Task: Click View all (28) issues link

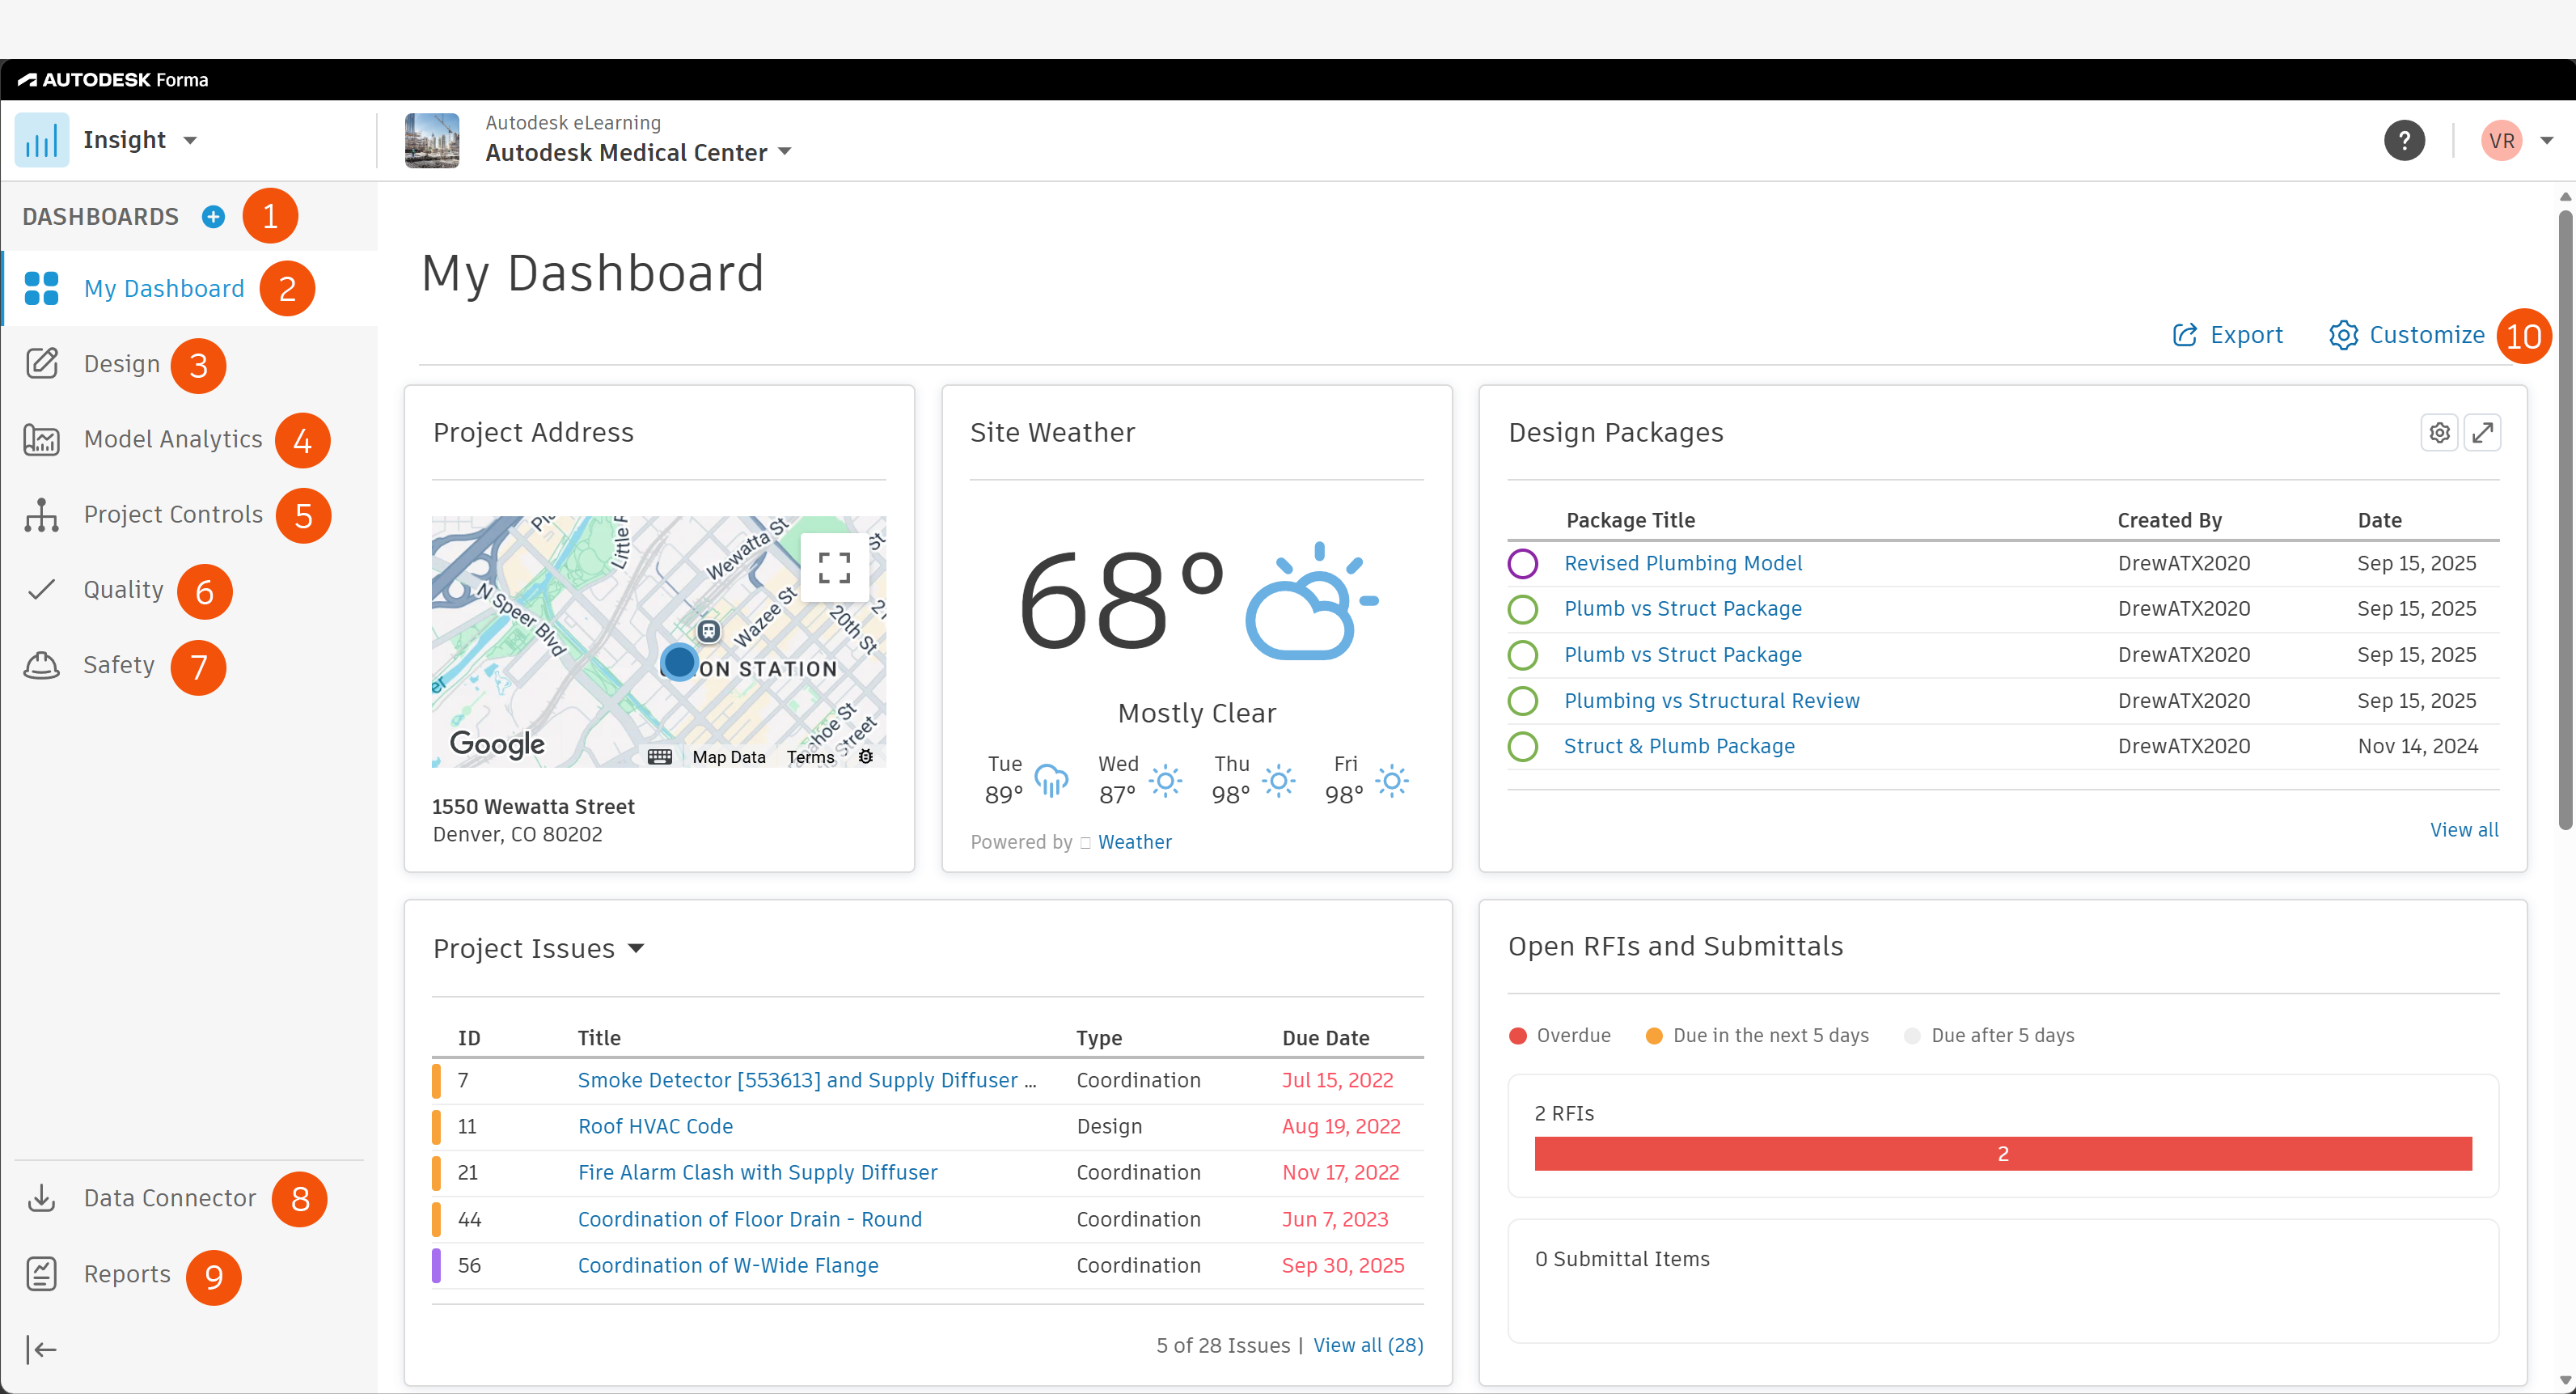Action: (x=1368, y=1346)
